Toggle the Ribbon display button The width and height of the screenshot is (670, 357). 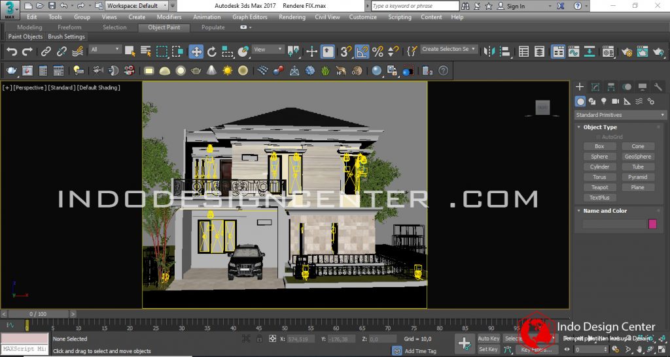[x=558, y=52]
